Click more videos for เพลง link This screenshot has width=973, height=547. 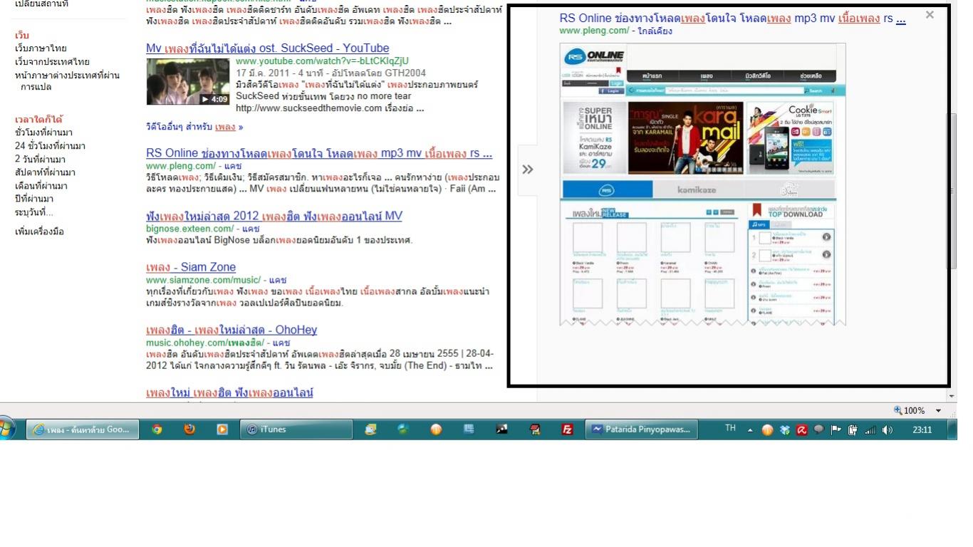(x=194, y=127)
